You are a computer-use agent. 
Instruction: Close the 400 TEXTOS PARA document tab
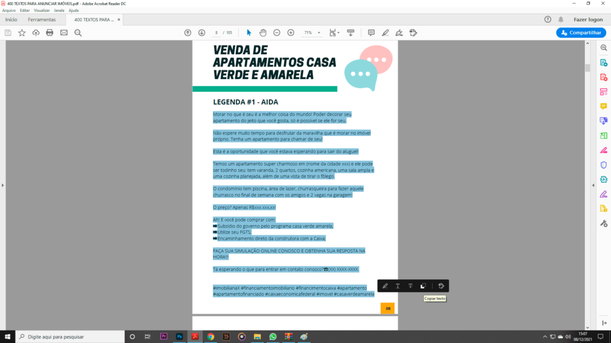pos(119,20)
